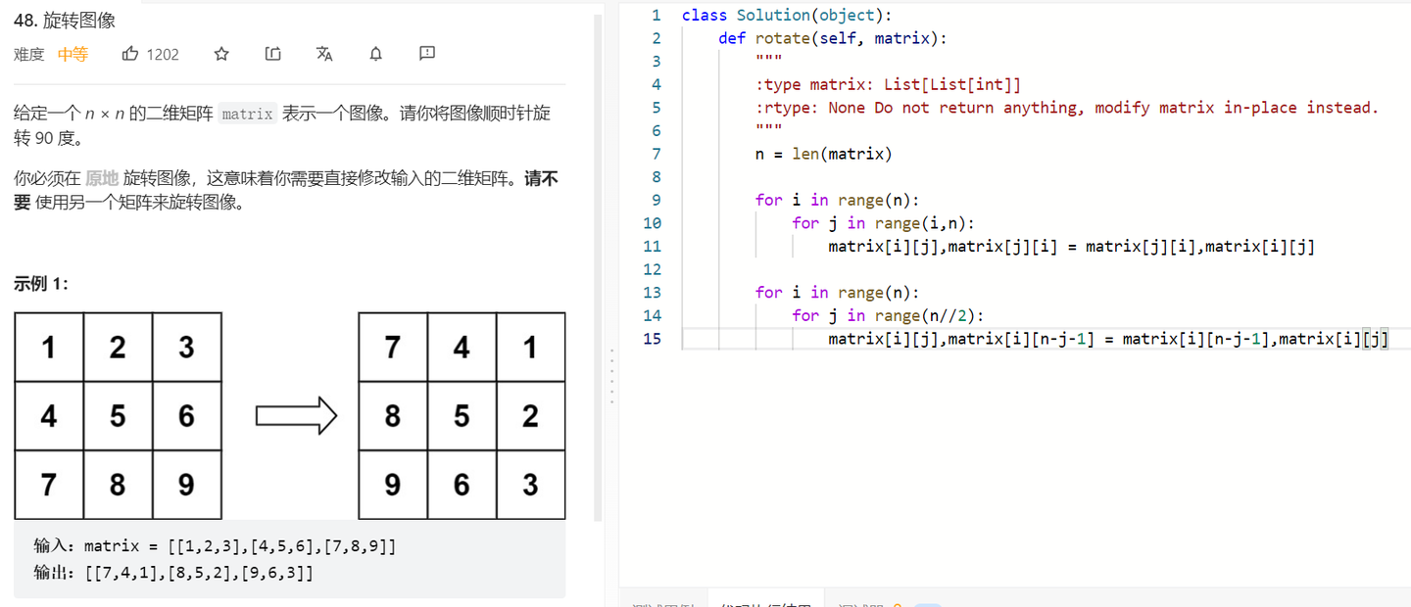Click the orange indicator beside the 讨论 tab
Viewport: 1411px width, 607px height.
pyautogui.click(x=898, y=605)
